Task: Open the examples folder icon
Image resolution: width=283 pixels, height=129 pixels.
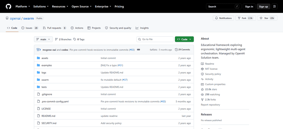Action: 38,65
